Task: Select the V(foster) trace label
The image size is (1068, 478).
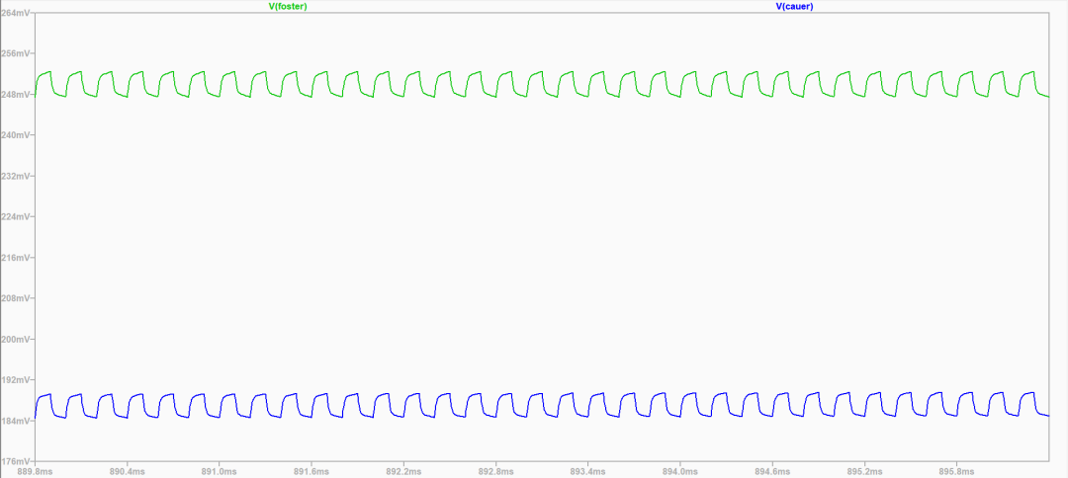Action: (x=288, y=6)
